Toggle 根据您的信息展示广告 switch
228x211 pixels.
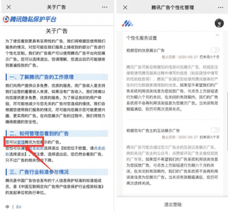[215, 50]
